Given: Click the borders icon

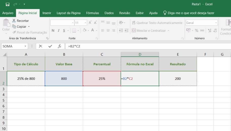Looking at the screenshot, I should tap(74, 30).
